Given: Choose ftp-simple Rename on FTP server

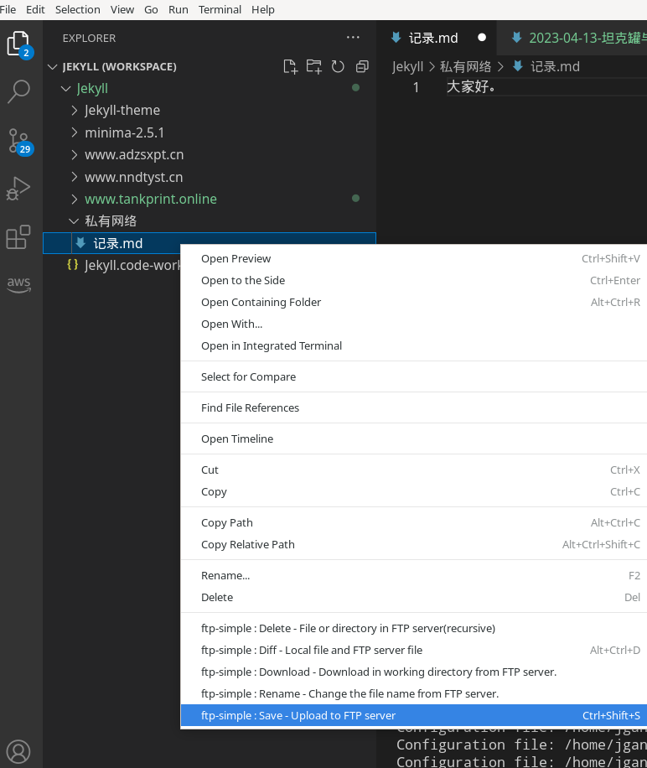Looking at the screenshot, I should (413, 693).
